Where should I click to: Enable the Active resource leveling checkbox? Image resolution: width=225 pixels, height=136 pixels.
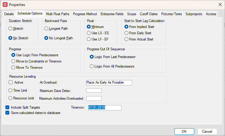point(11,82)
